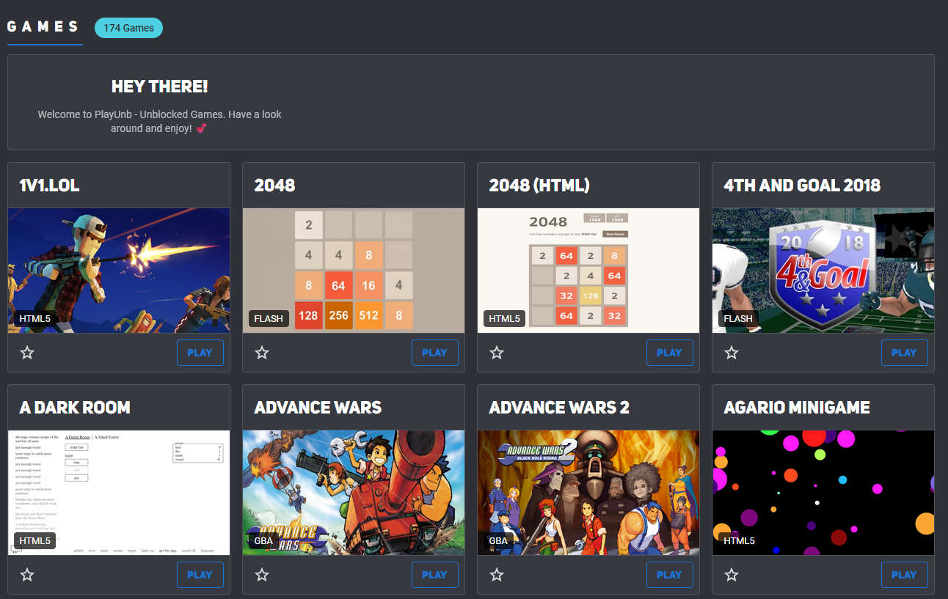Image resolution: width=948 pixels, height=599 pixels.
Task: Click the GBA tag on Advance Wars 2
Action: pyautogui.click(x=498, y=541)
